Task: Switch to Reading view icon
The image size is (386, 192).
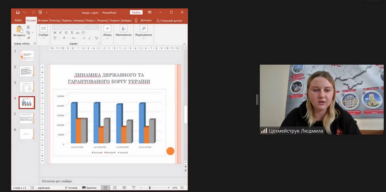Action: point(124,188)
